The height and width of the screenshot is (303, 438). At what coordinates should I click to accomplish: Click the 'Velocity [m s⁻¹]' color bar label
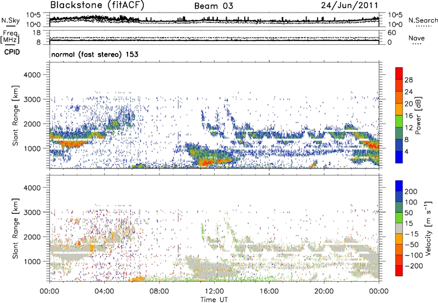(x=428, y=228)
